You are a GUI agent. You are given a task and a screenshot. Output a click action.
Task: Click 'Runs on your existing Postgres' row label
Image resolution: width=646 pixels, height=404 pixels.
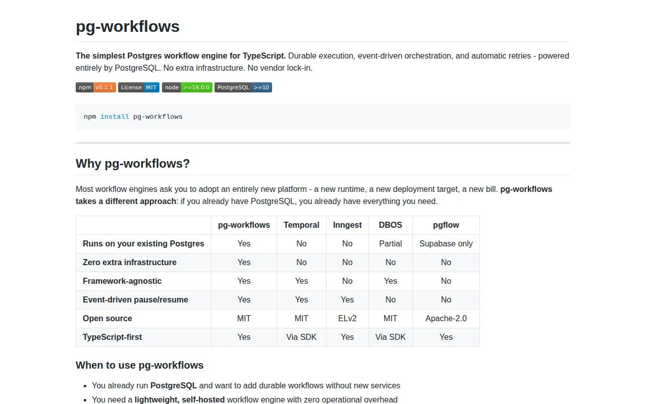[143, 244]
